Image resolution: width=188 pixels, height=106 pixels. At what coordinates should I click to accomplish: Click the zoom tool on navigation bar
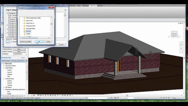tap(181, 49)
